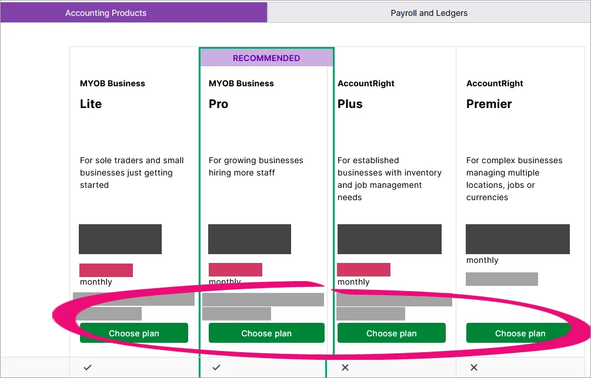Screen dimensions: 591x378
Task: Click the cross icon under Premier column
Action: pos(474,367)
